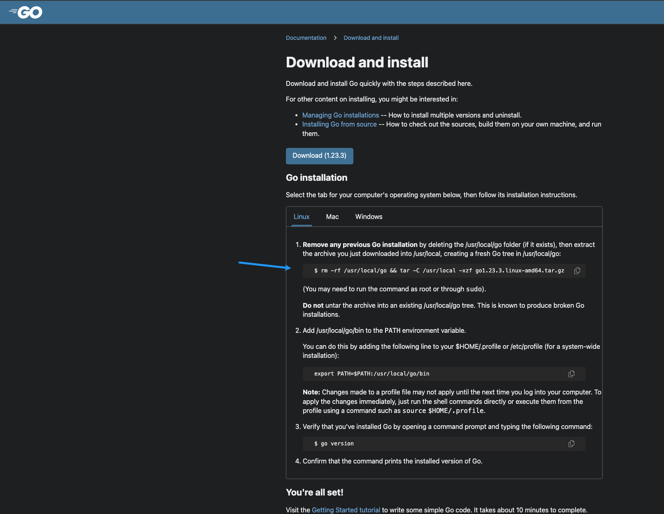
Task: Click the Go logo in header
Action: tap(26, 12)
